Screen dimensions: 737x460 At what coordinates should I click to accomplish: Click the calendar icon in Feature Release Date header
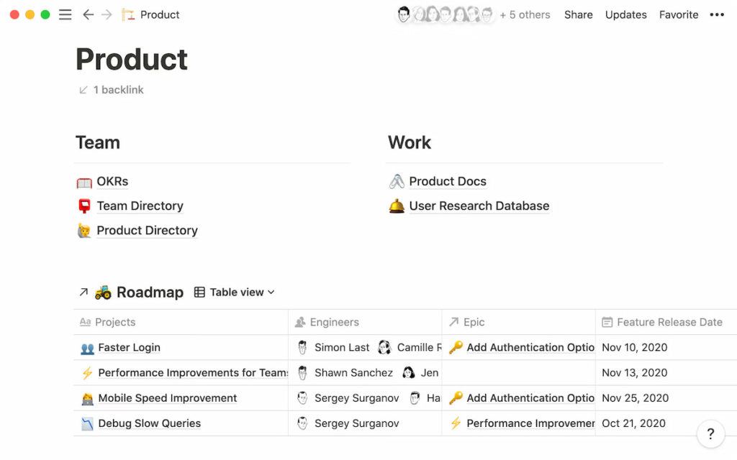coord(607,322)
